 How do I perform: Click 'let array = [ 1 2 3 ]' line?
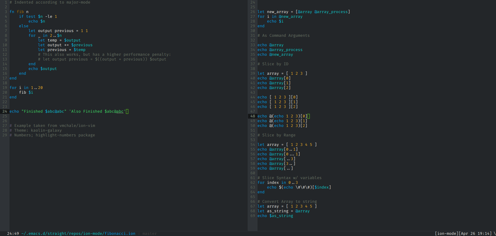point(282,74)
